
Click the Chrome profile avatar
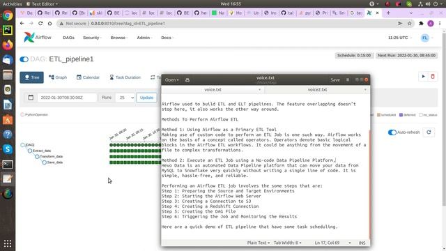click(x=431, y=23)
